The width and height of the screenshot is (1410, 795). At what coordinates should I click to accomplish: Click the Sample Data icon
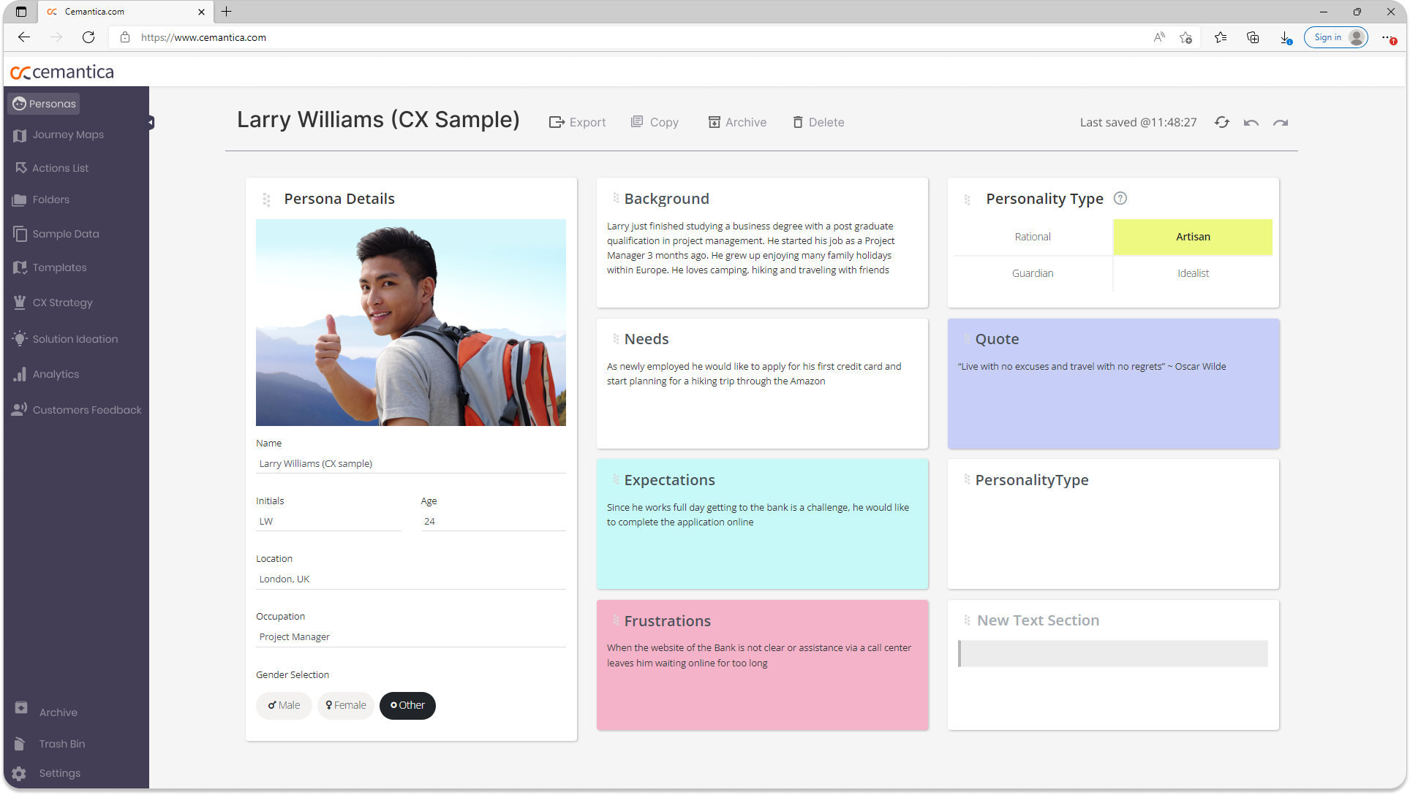coord(20,234)
